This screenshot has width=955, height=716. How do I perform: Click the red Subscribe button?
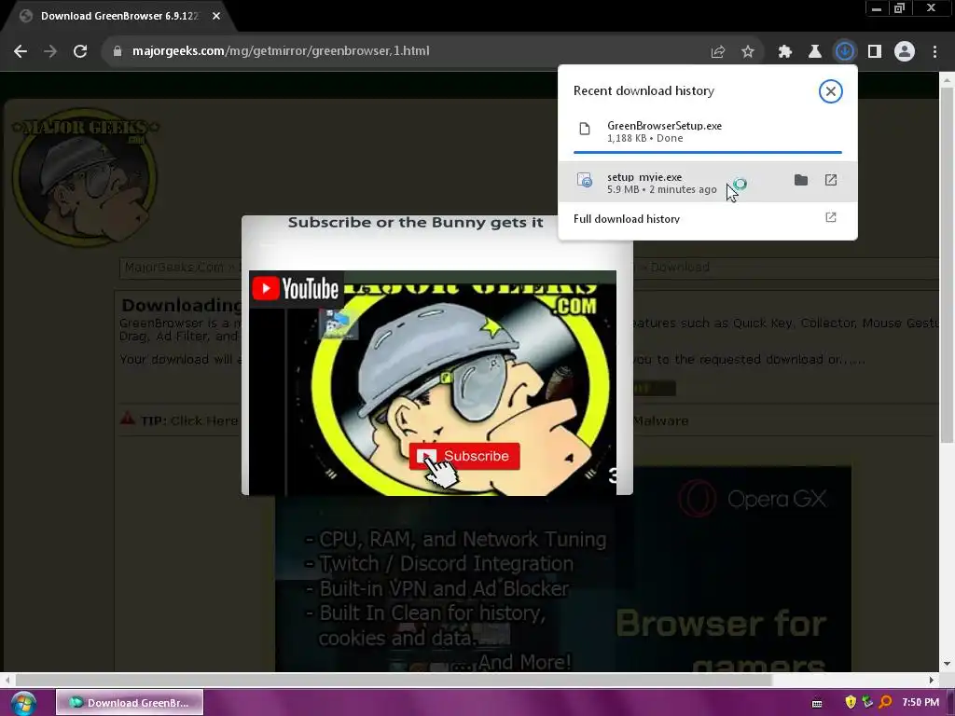[x=464, y=456]
